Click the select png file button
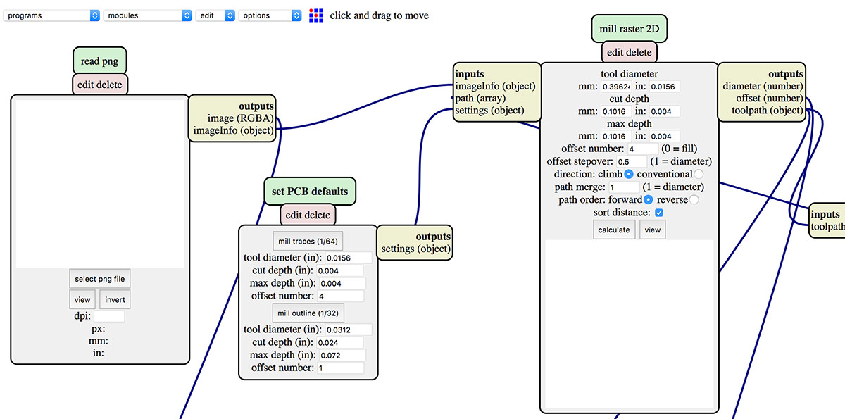 [99, 278]
